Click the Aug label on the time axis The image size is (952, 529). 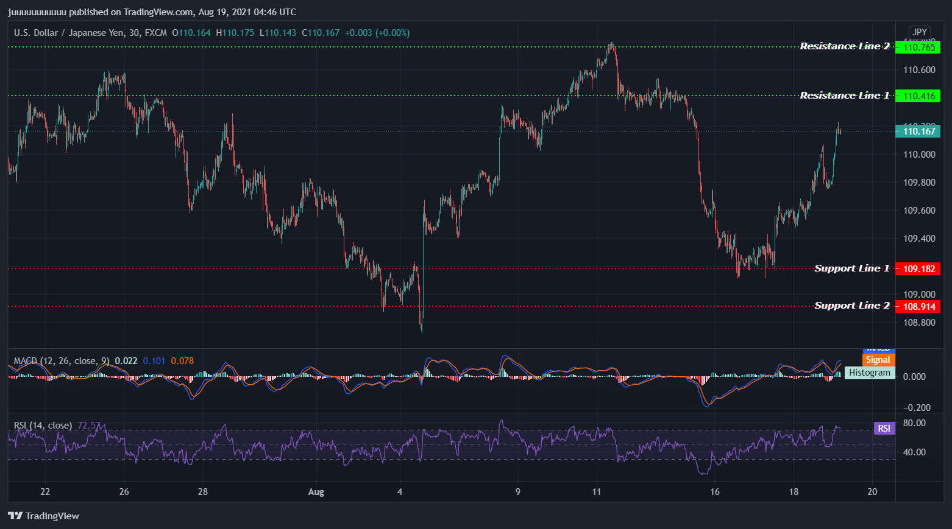coord(316,492)
